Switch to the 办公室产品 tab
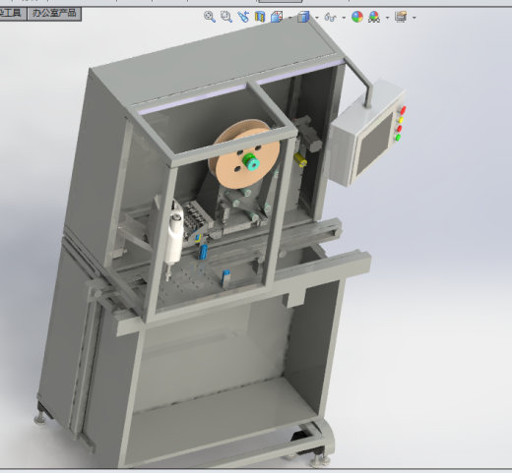512x473 pixels. coord(54,13)
